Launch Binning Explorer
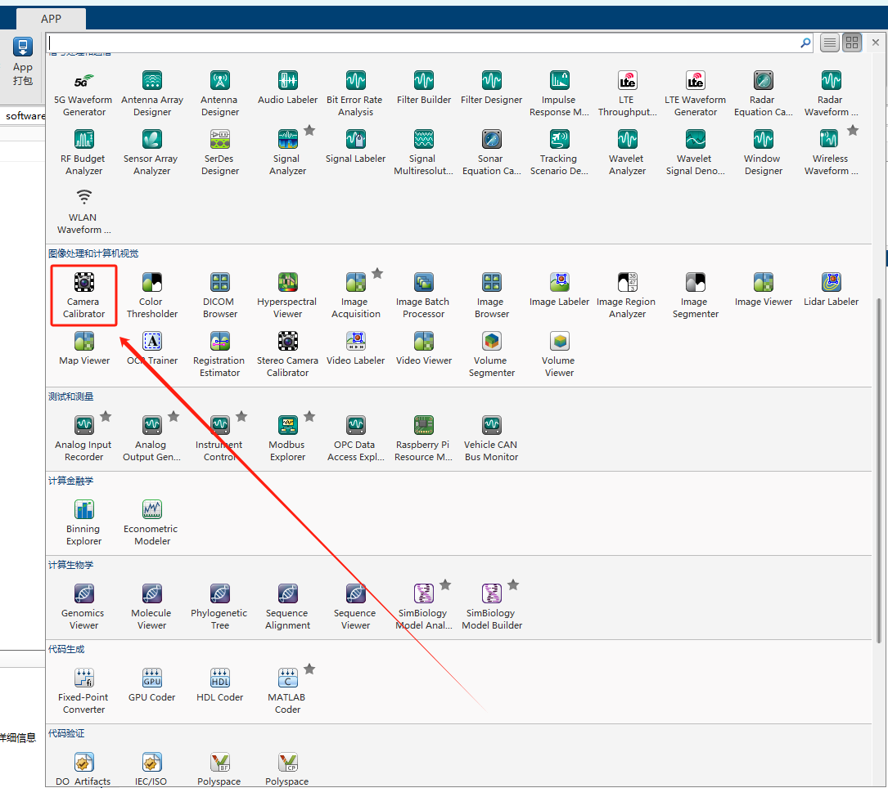Image resolution: width=888 pixels, height=788 pixels. 83,522
